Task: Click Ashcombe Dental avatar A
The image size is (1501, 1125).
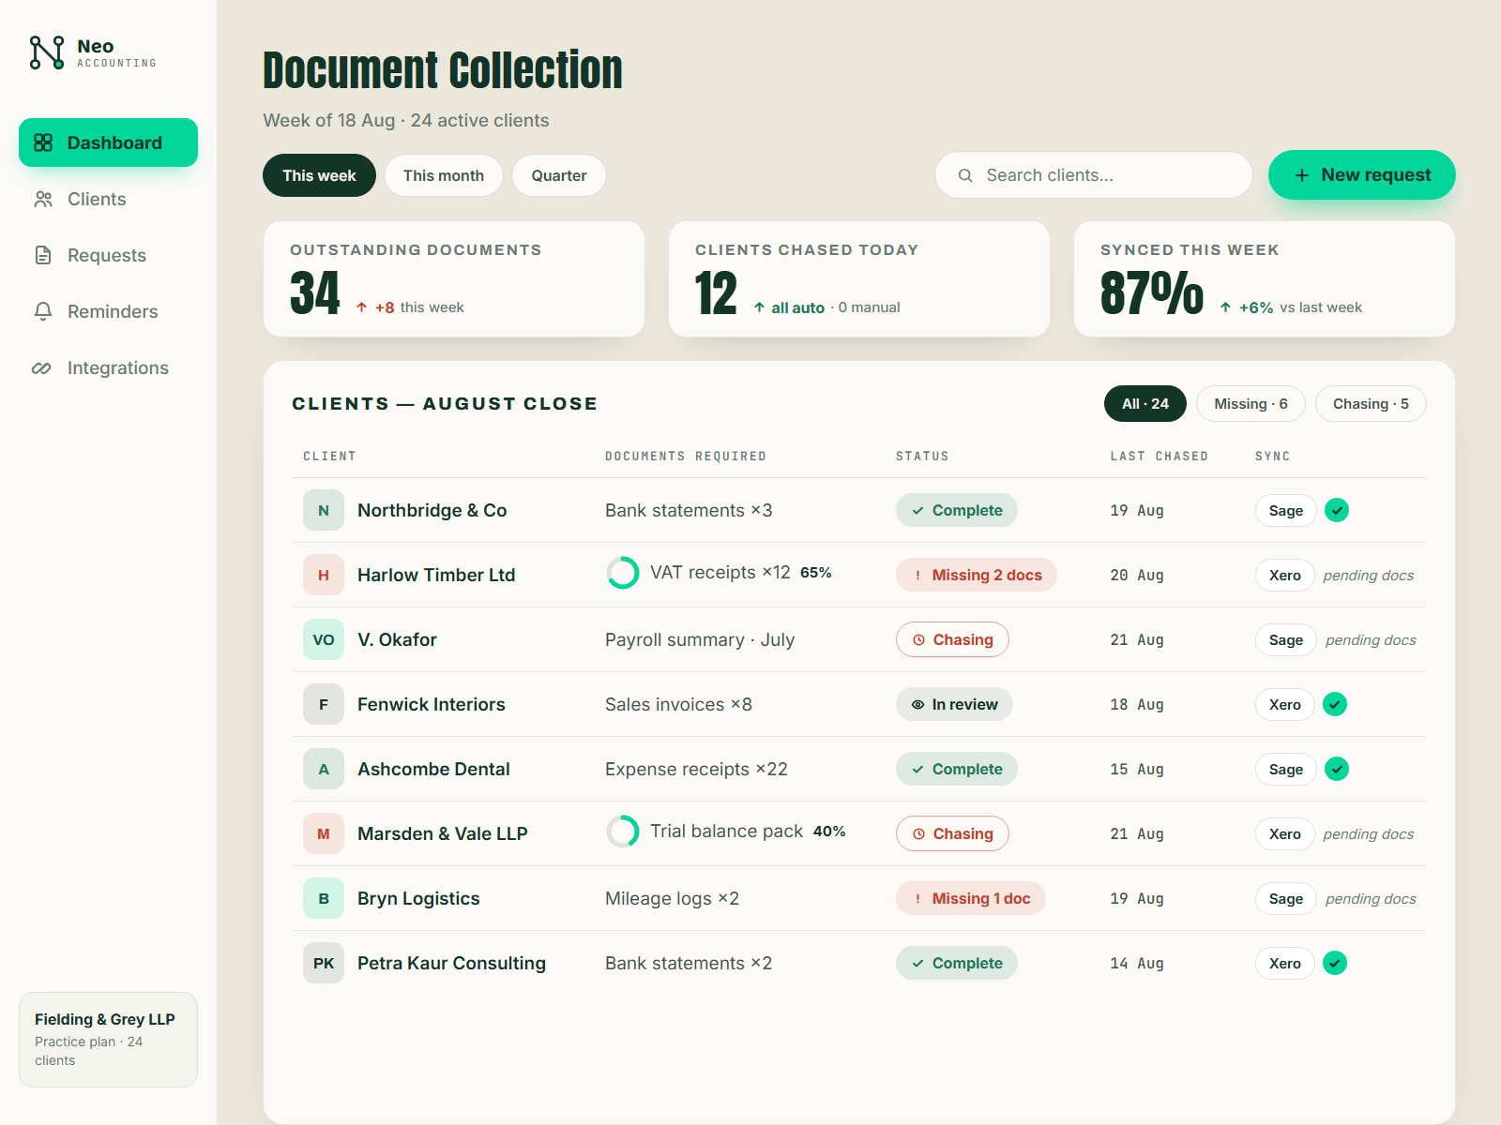Action: click(324, 769)
